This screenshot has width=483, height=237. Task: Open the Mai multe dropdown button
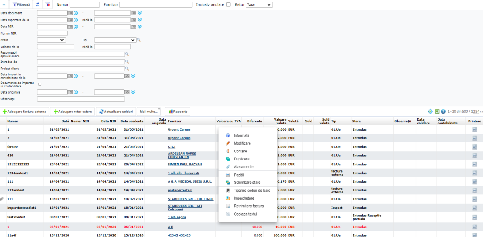coord(149,112)
